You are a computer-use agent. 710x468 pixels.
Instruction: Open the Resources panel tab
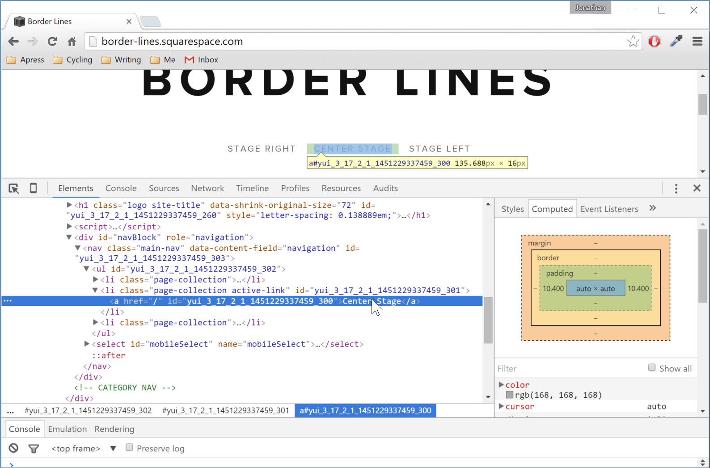pos(341,188)
